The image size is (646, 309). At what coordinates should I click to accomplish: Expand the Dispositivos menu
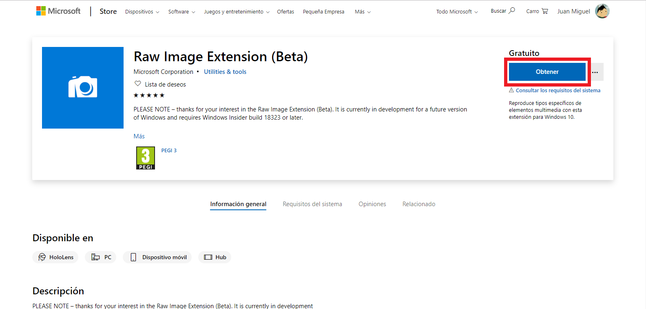[142, 12]
